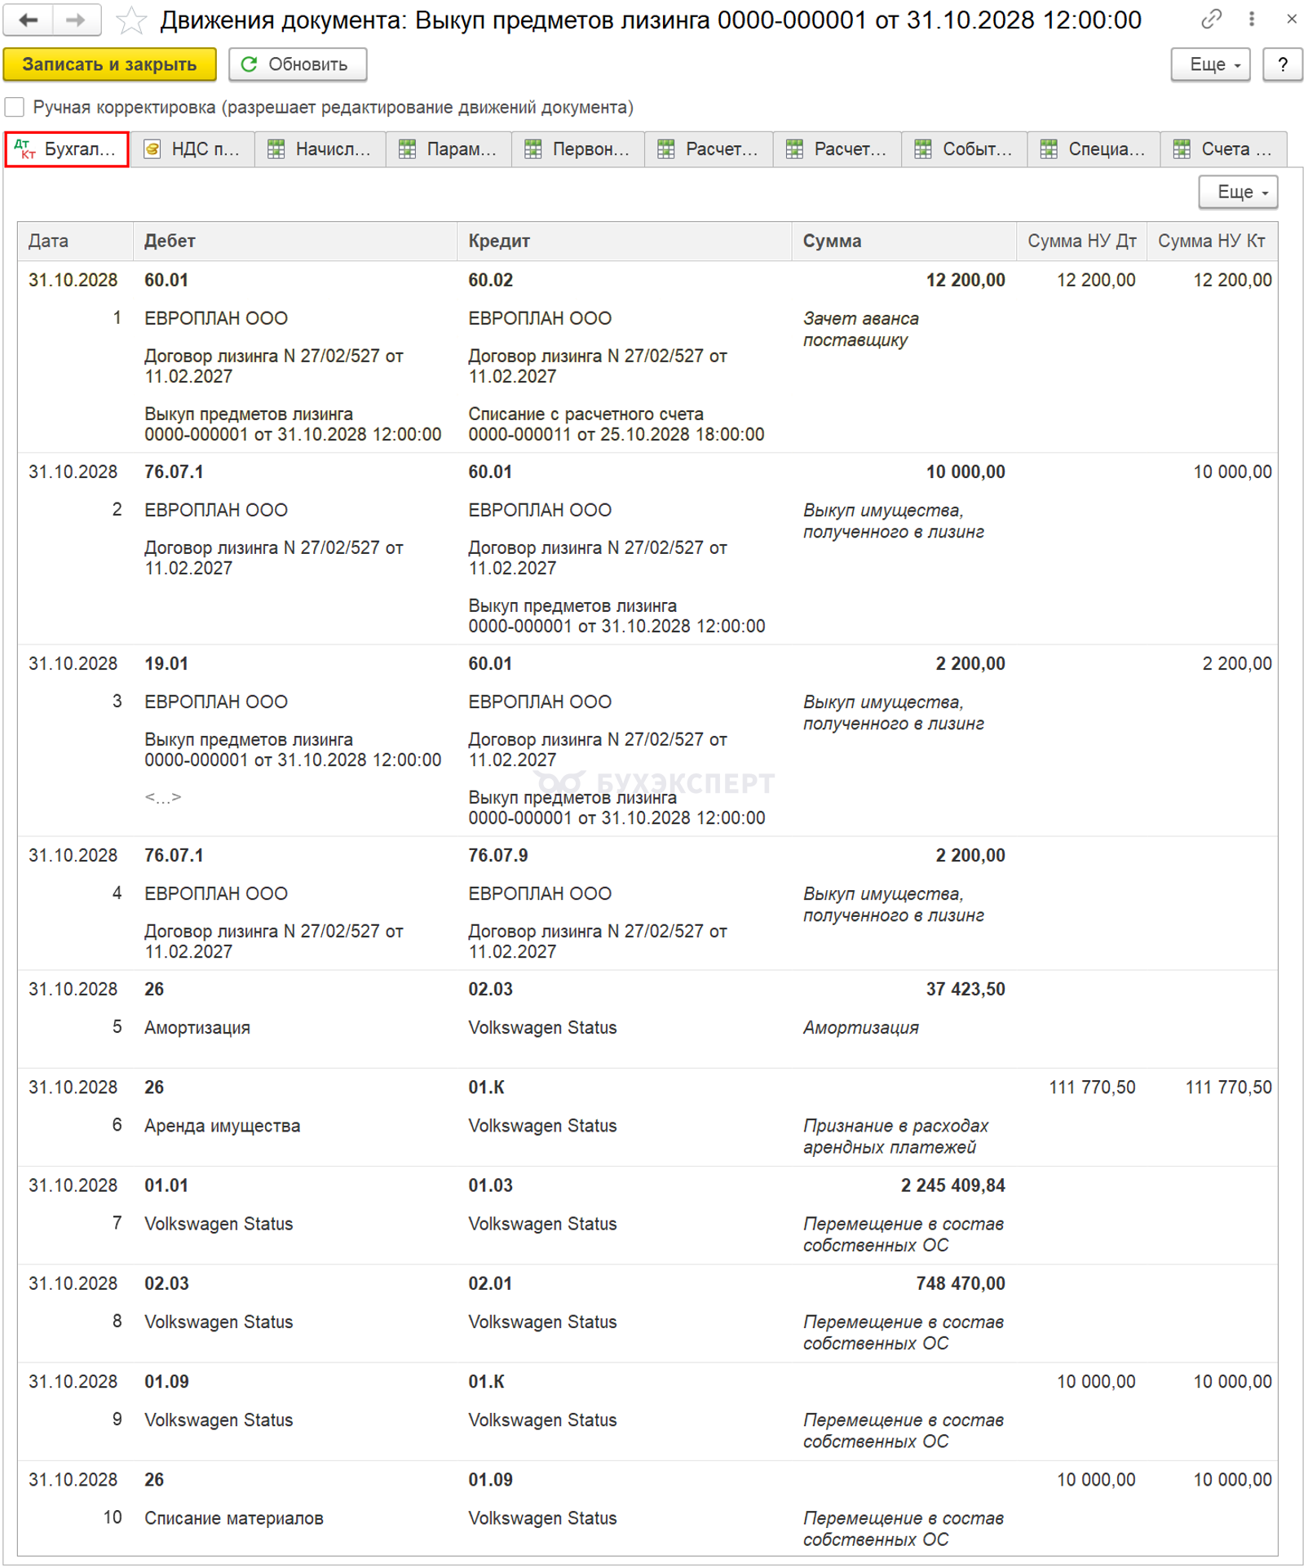1308x1568 pixels.
Task: Select the 748 470,00 amount in row 8
Action: click(960, 1282)
